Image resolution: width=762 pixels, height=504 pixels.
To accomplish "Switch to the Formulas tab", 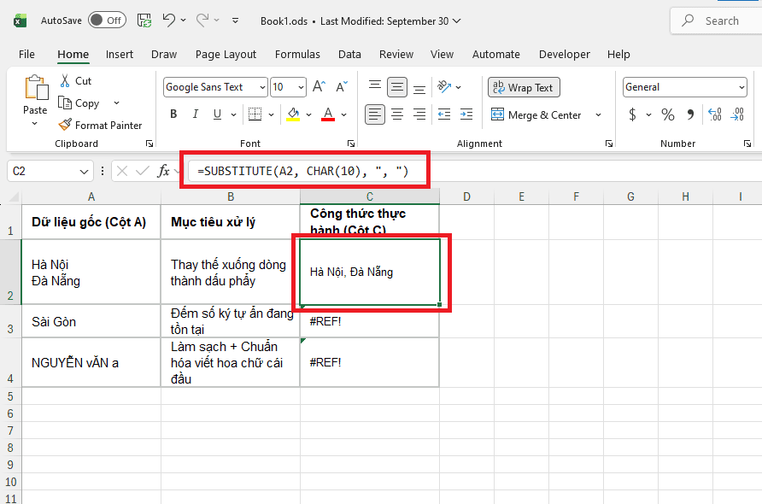I will [x=297, y=55].
